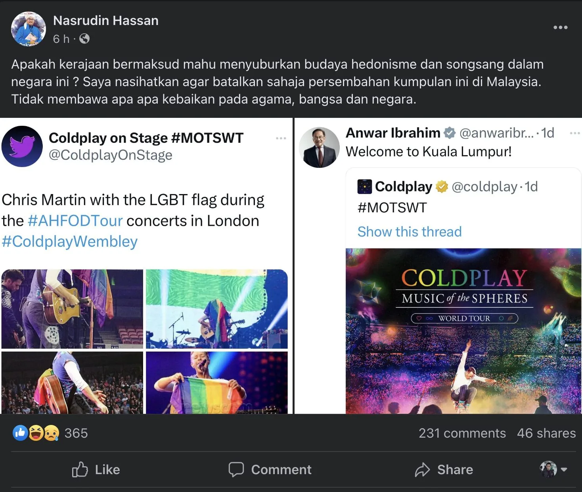Open the Nasrudin Hassan profile name link
Image resolution: width=582 pixels, height=492 pixels.
105,21
